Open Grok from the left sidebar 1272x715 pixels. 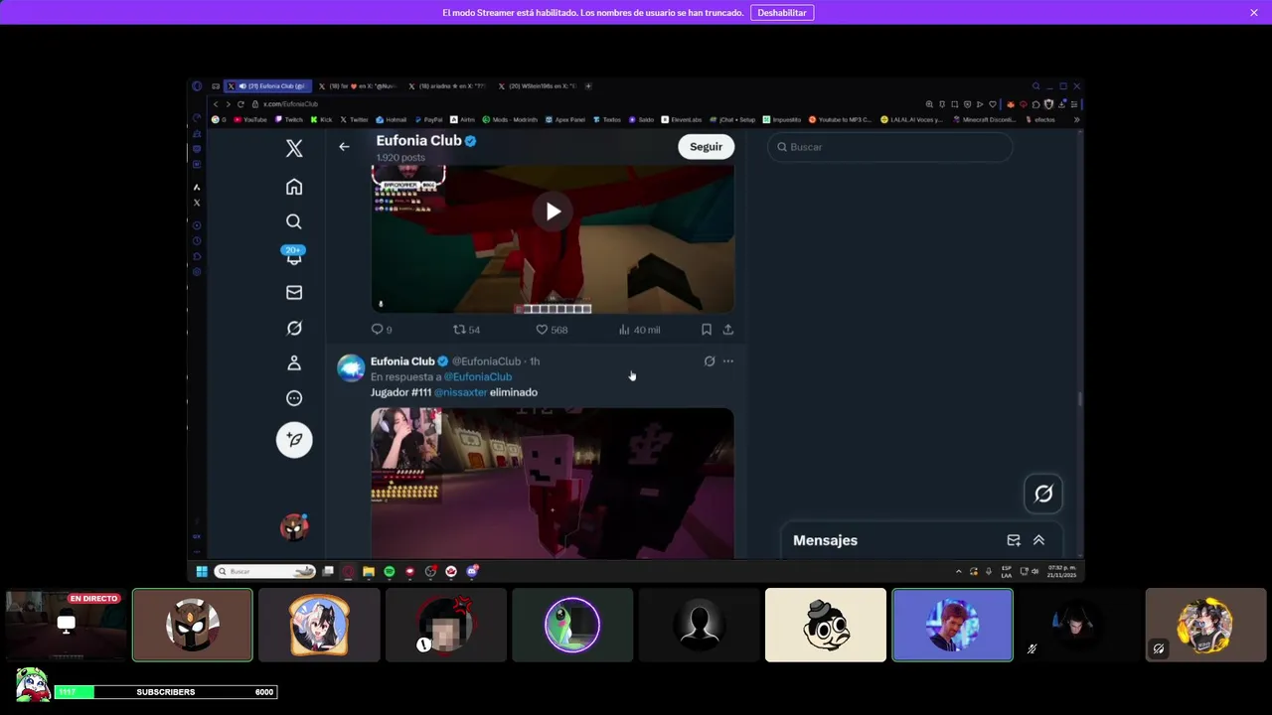click(294, 328)
